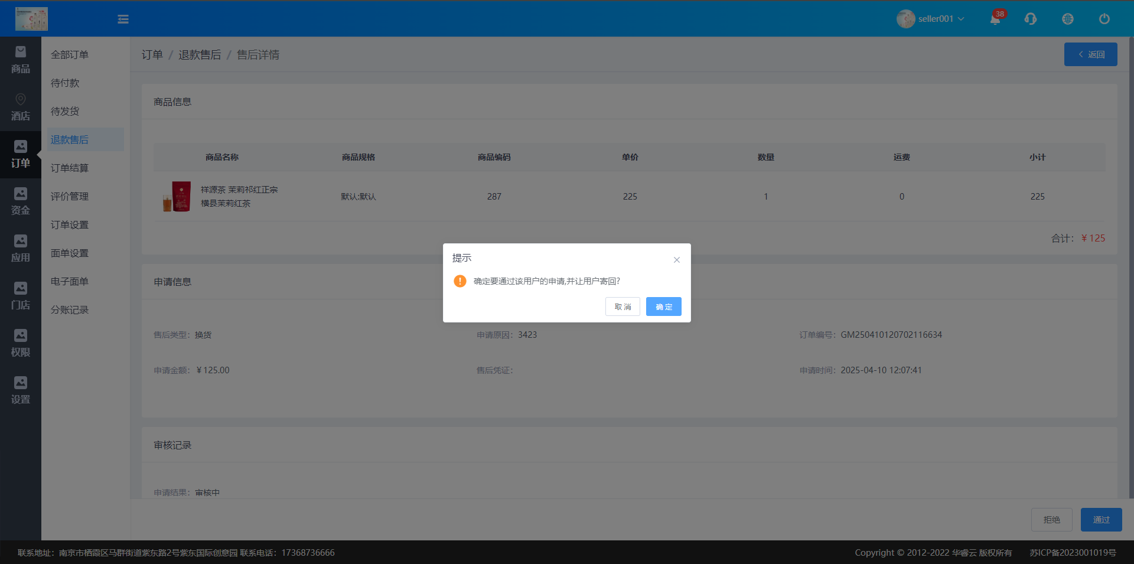Click the 返回 back button
Viewport: 1134px width, 564px height.
[1090, 54]
